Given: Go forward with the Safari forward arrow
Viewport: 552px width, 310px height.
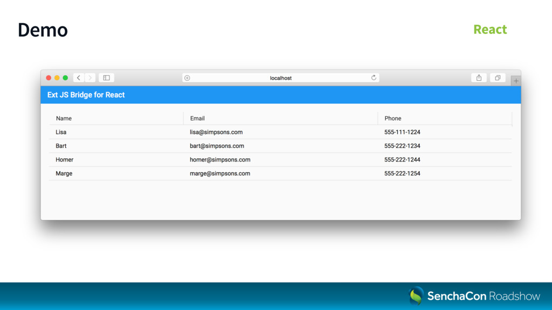Looking at the screenshot, I should pyautogui.click(x=90, y=77).
